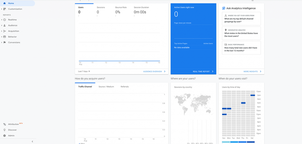Click the arrow next to Real-Time Report

coord(213,71)
